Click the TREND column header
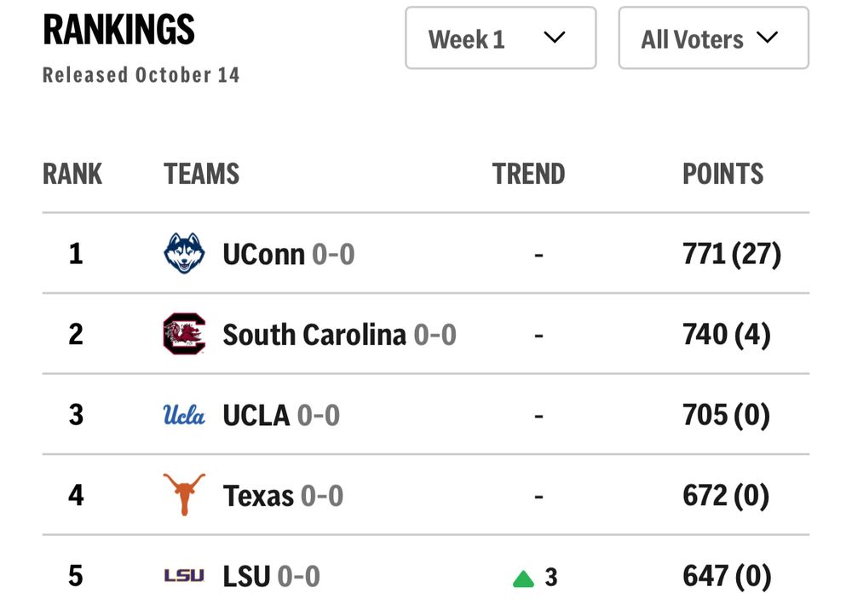Image resolution: width=852 pixels, height=610 pixels. click(x=528, y=174)
